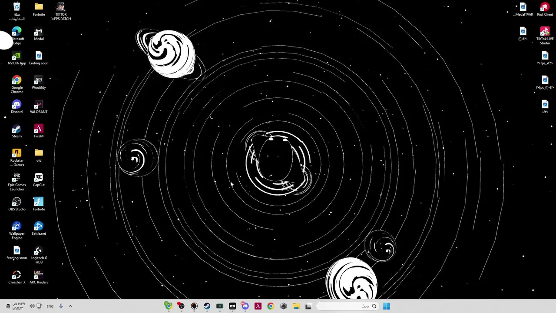
Task: Launch TikTok LIVE Studio shortcut
Action: 545,36
